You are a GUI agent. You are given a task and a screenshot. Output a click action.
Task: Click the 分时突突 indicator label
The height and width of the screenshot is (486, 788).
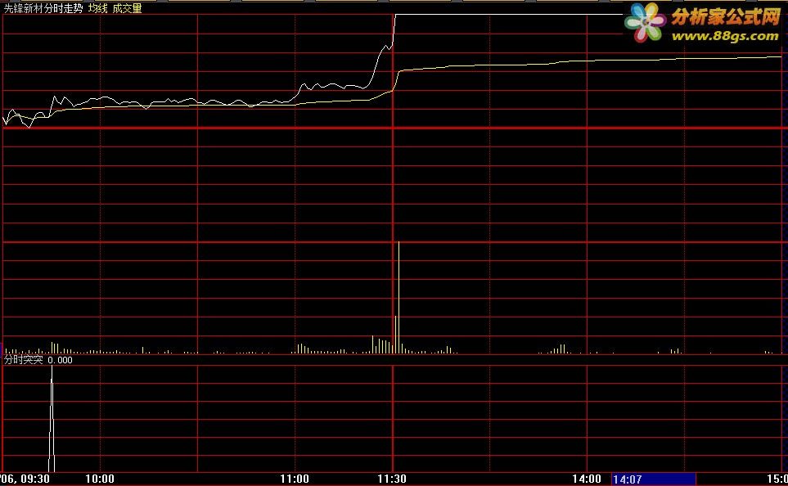pyautogui.click(x=24, y=360)
